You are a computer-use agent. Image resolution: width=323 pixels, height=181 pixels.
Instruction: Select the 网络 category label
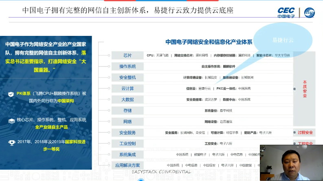point(127,121)
